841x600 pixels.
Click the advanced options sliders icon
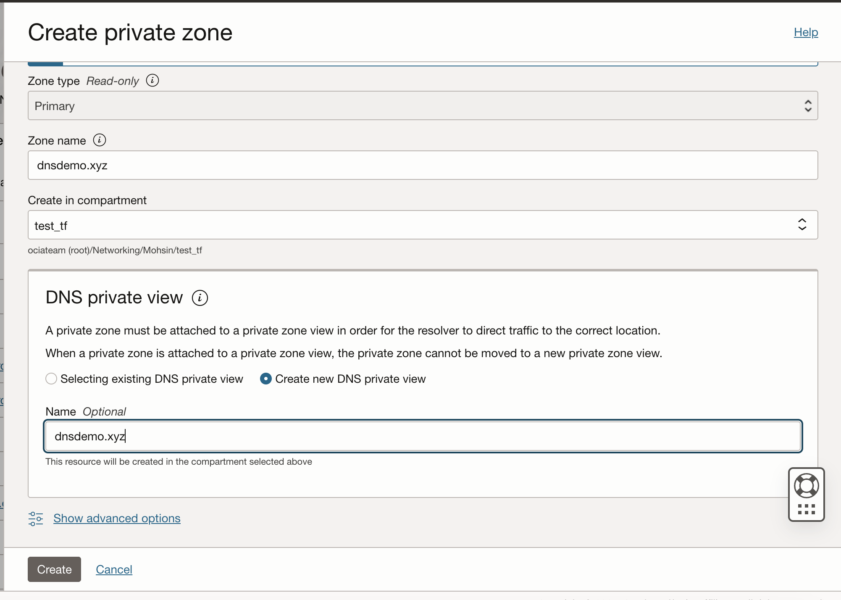(x=35, y=518)
